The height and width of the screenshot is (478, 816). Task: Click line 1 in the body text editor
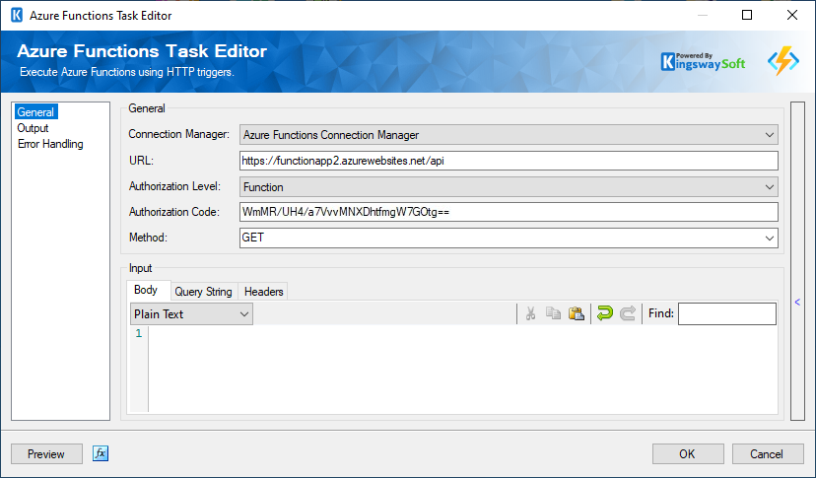tap(462, 333)
